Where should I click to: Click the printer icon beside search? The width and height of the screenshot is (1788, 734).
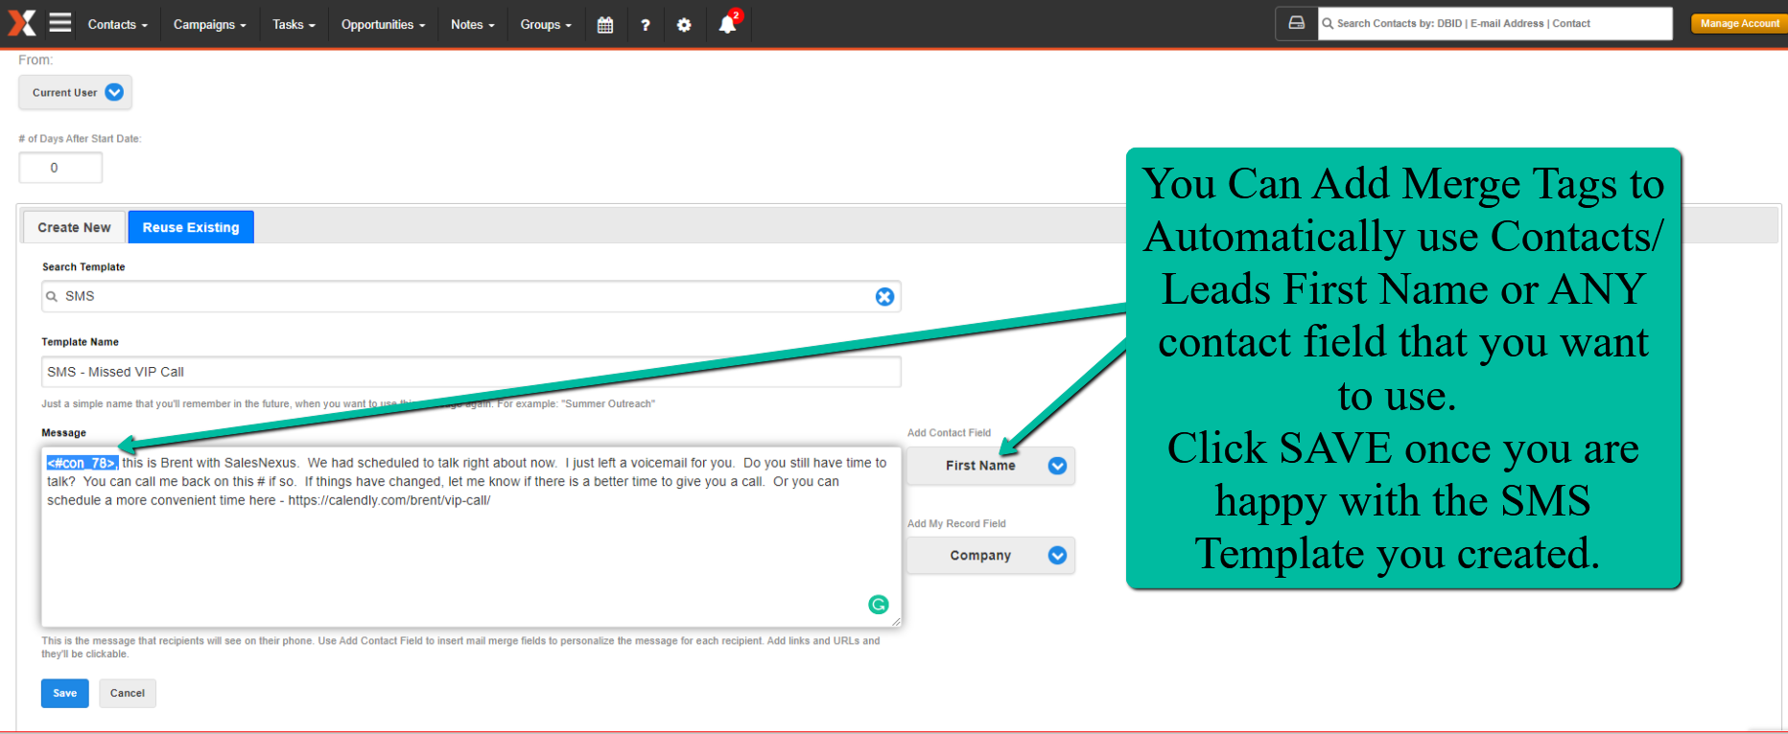(1297, 23)
